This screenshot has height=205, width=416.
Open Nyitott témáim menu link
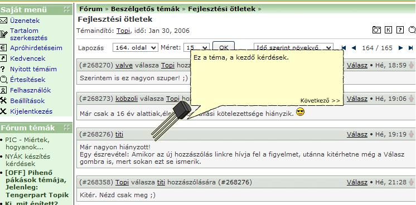(33, 69)
